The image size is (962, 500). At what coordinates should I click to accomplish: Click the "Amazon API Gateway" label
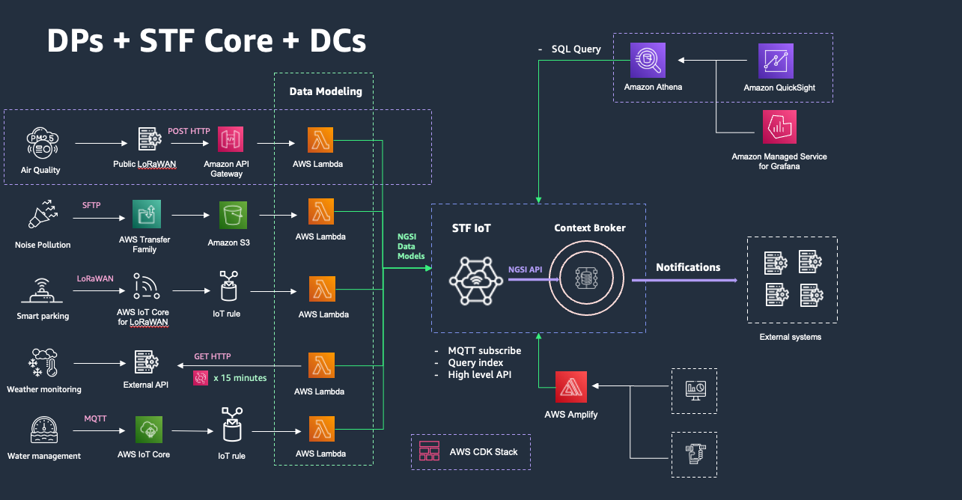tap(227, 168)
